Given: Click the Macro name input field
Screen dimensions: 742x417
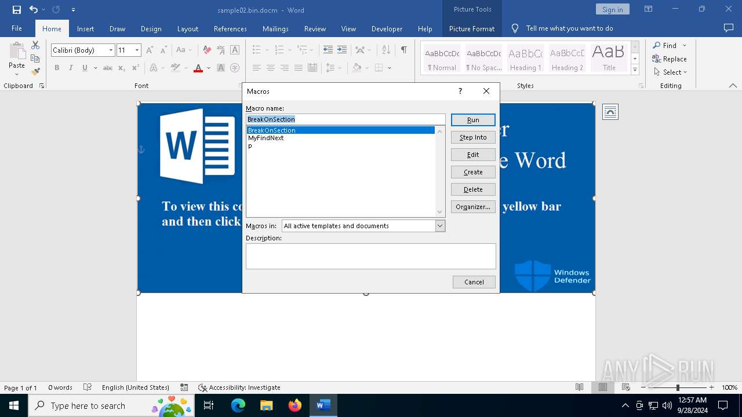Looking at the screenshot, I should 345,119.
